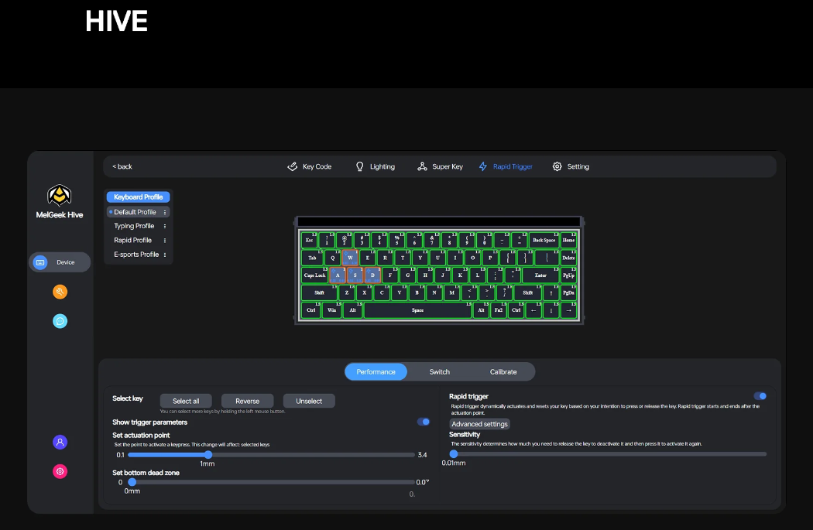Select the down arrow key on keyboard
Viewport: 813px width, 530px height.
[x=551, y=310]
